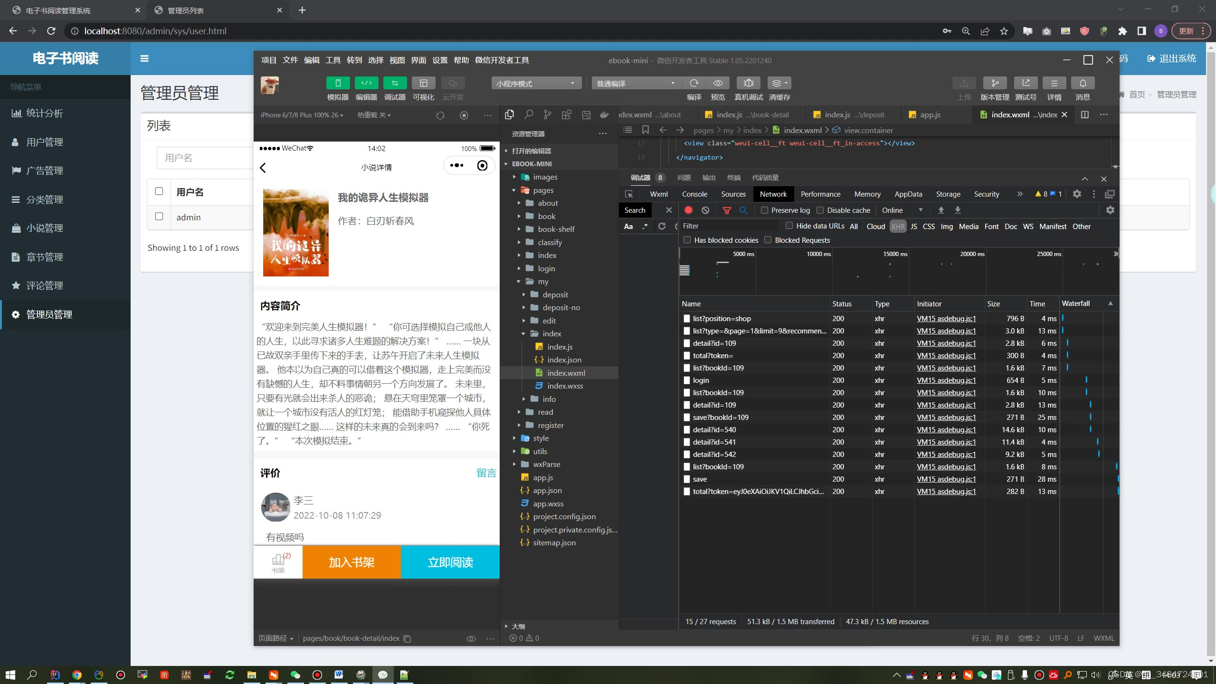
Task: Toggle the Editor (编辑器) panel icon
Action: click(x=366, y=83)
